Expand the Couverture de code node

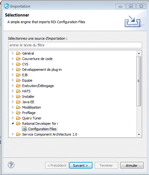(13, 59)
